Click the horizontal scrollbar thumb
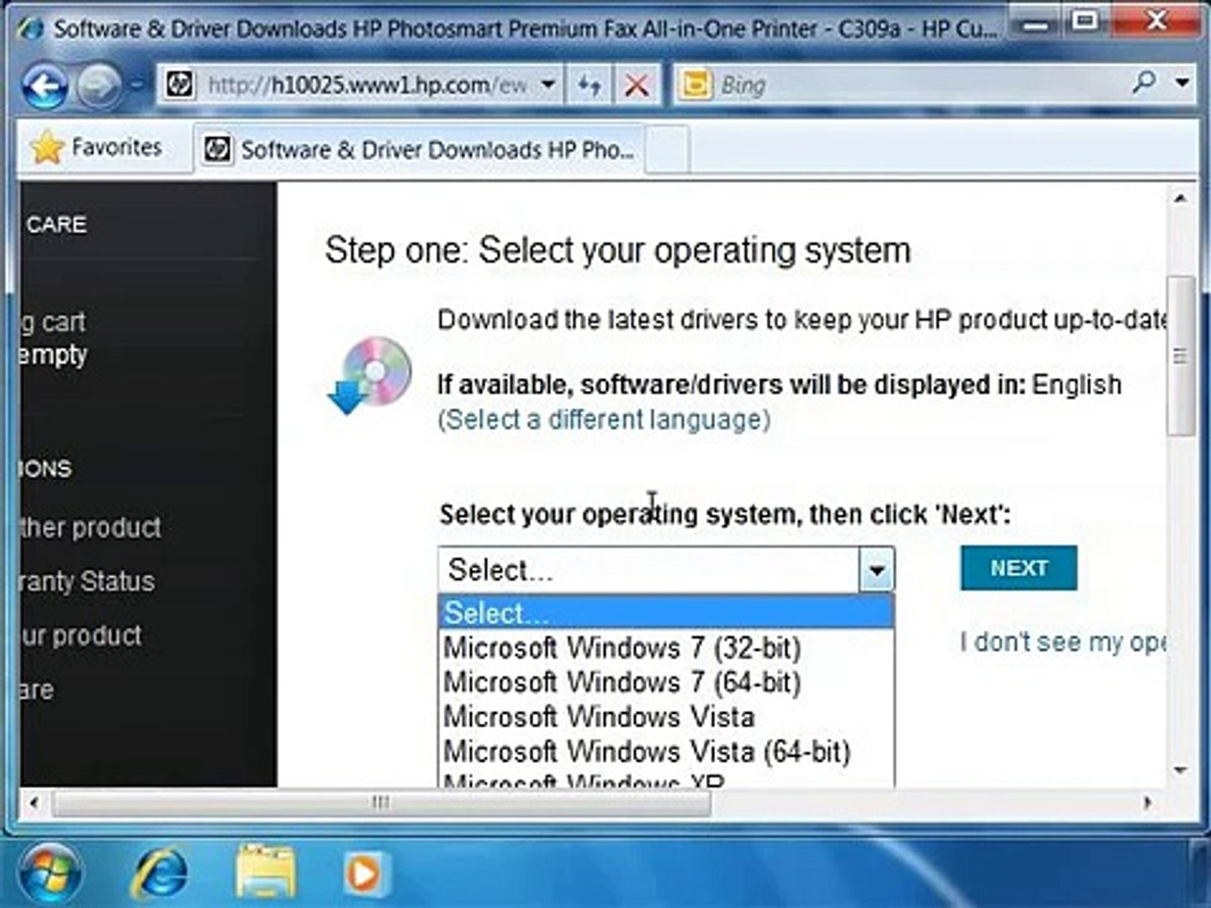1211x908 pixels. [x=381, y=802]
